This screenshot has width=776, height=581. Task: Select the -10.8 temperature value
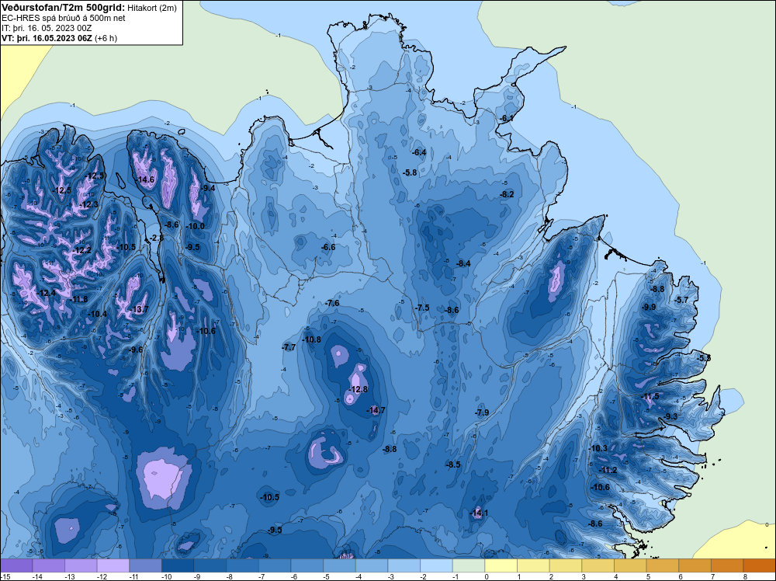[x=312, y=339]
